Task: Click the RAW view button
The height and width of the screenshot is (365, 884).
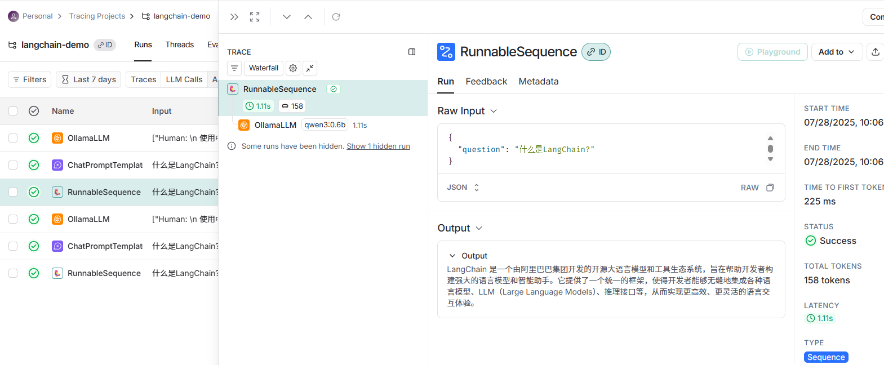Action: pos(749,188)
